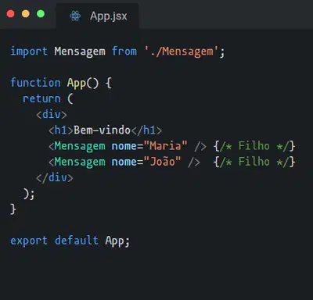Click 'Mensagem' identifier in import line
The image size is (313, 300).
point(80,52)
